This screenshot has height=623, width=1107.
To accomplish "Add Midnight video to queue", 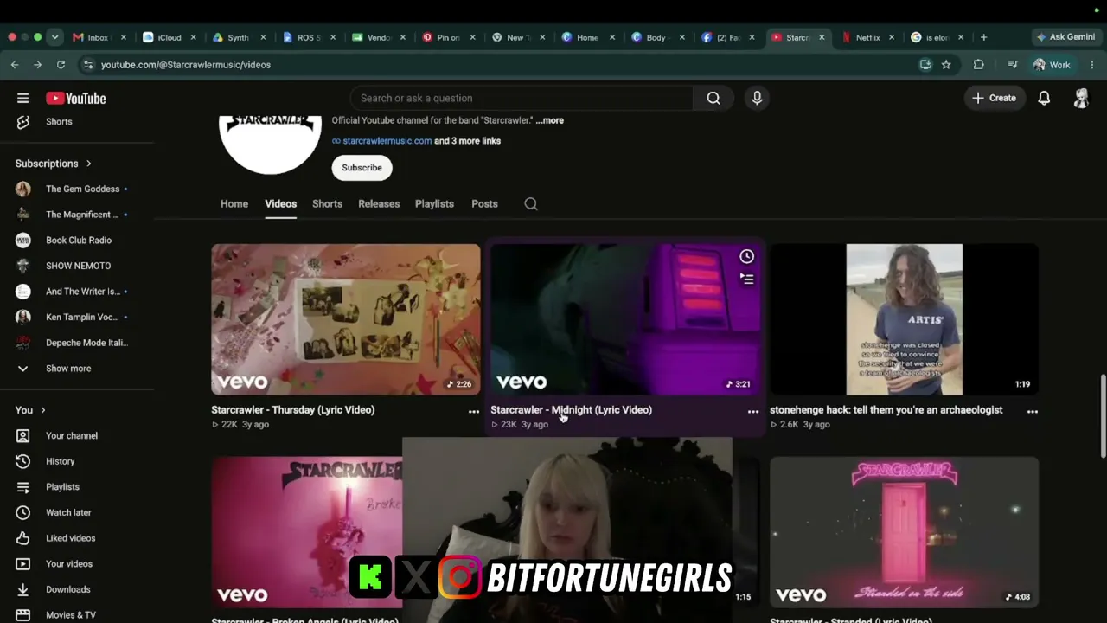I will click(x=746, y=279).
